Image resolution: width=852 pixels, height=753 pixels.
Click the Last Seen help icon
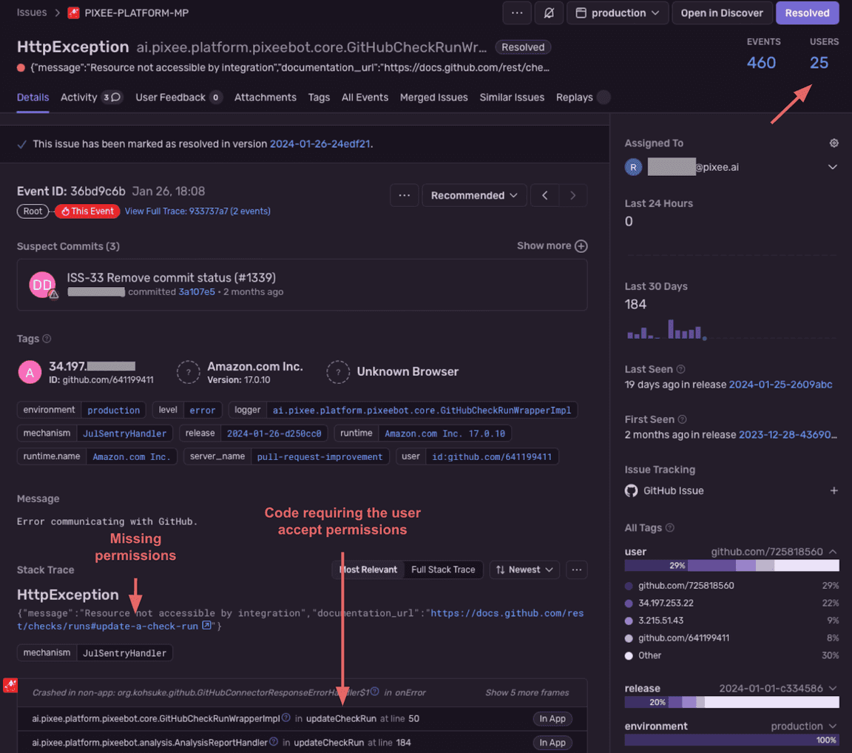[681, 369]
